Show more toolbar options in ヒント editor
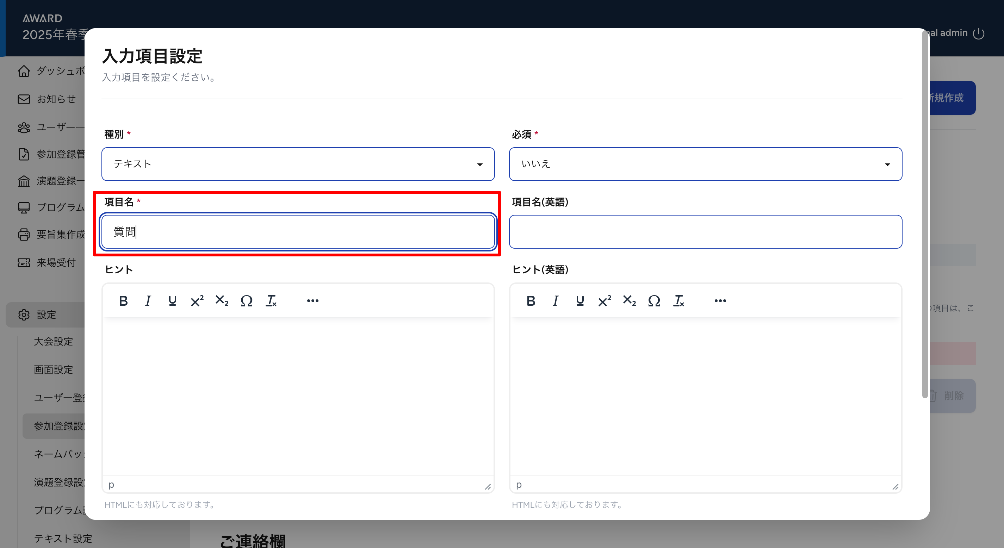The height and width of the screenshot is (548, 1004). pyautogui.click(x=312, y=301)
